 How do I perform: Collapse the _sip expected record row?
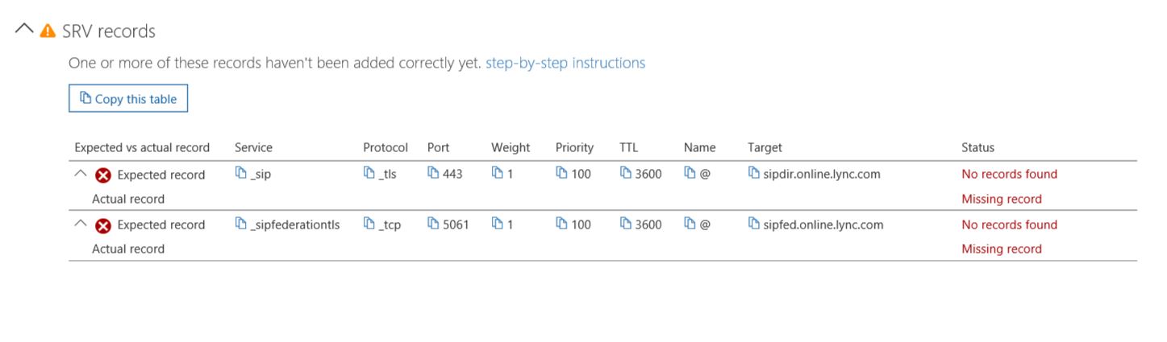click(x=80, y=172)
